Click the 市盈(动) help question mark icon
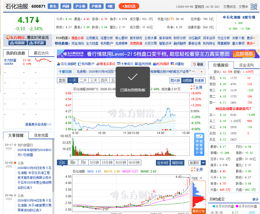Screen dimensions: 260x214 click(172, 19)
